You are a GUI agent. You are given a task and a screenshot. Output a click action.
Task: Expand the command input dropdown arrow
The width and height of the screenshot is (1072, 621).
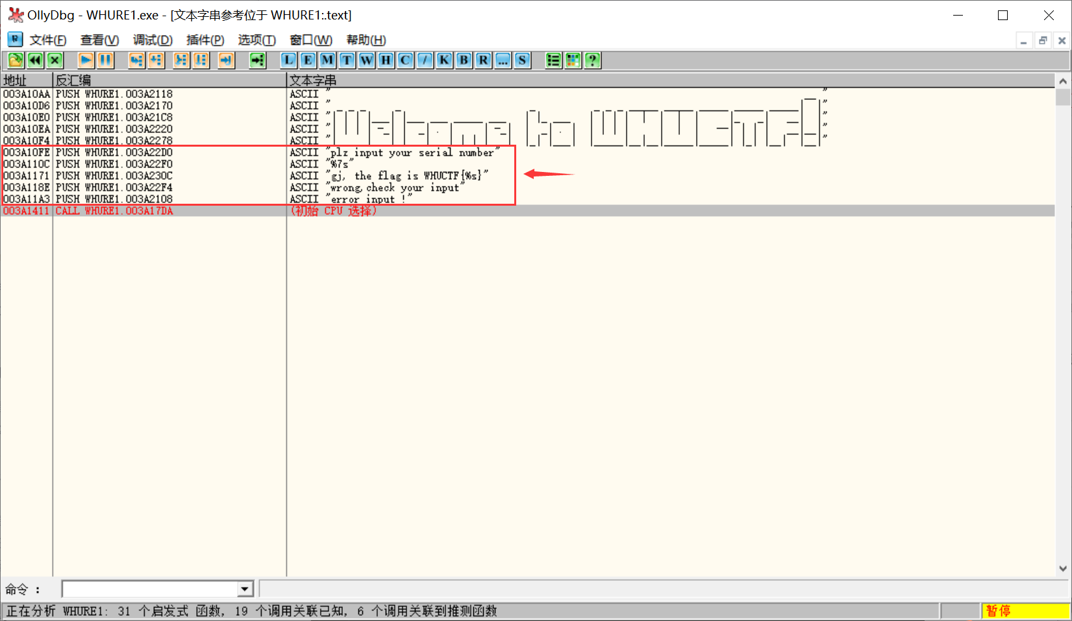tap(245, 589)
